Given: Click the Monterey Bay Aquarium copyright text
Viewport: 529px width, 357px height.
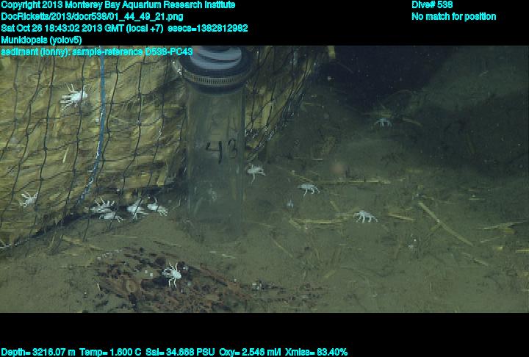Looking at the screenshot, I should pos(118,5).
